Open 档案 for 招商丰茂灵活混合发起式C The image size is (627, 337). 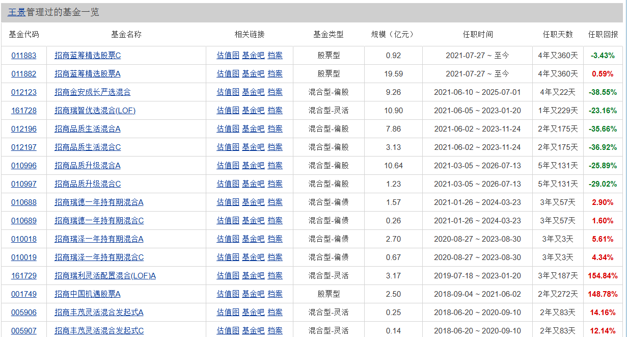275,331
